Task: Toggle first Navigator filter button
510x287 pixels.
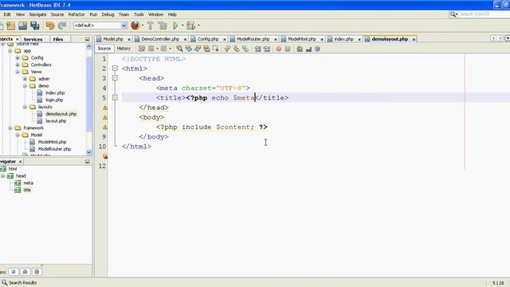Action: coord(14,272)
